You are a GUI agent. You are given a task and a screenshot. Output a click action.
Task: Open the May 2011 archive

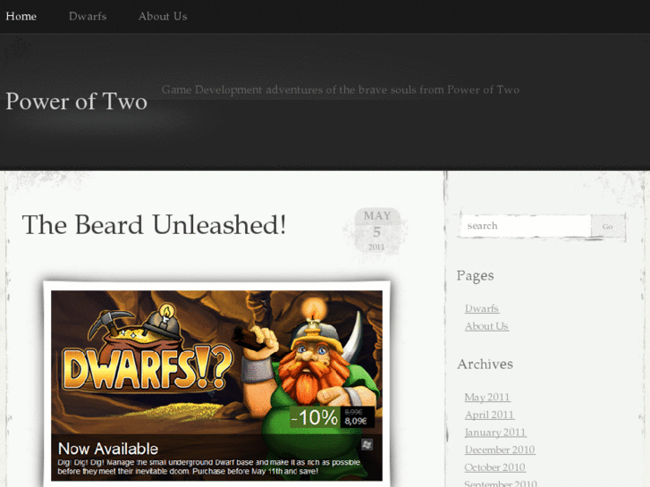coord(487,397)
